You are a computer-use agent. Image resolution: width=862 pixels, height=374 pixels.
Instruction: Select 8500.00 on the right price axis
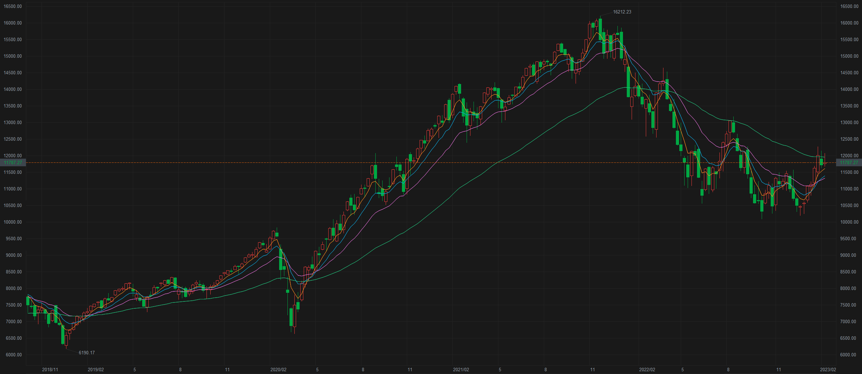tap(848, 272)
